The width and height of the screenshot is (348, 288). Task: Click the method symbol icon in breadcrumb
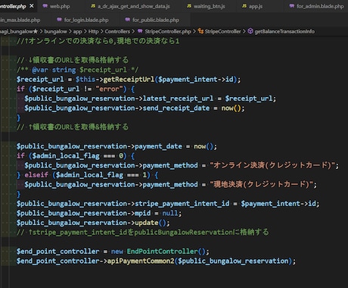click(250, 31)
